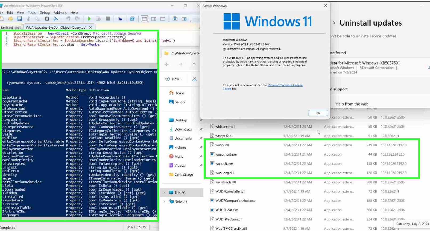Open New Remote PowerShell Tab icon
The width and height of the screenshot is (430, 231).
[120, 19]
